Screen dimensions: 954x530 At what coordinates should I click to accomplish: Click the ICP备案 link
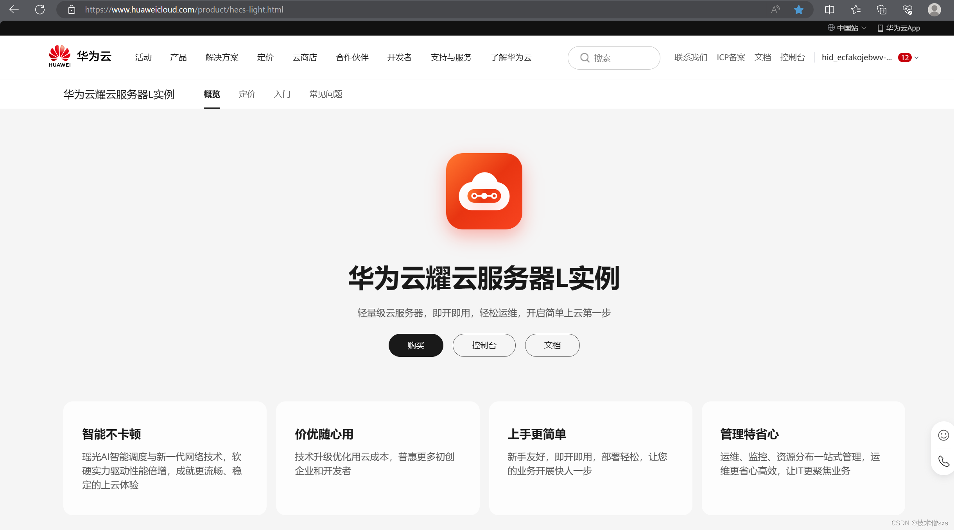[731, 57]
